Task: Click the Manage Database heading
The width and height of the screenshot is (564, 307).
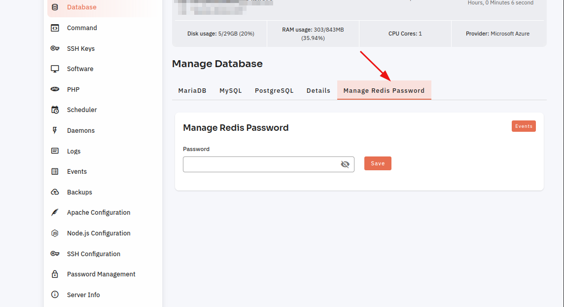Action: (217, 64)
